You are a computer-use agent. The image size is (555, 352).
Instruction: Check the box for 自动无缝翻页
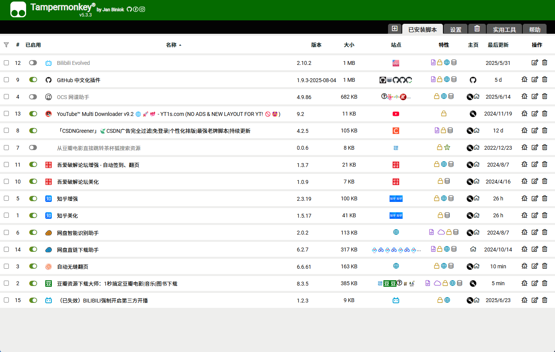click(6, 266)
